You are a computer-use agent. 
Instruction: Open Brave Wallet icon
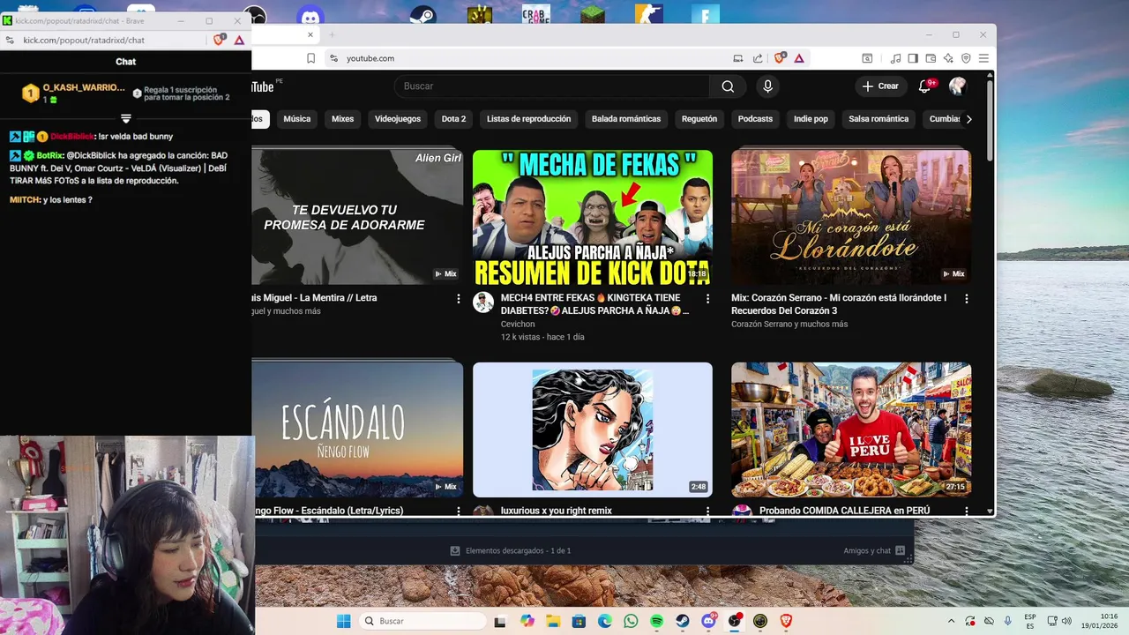pyautogui.click(x=931, y=58)
